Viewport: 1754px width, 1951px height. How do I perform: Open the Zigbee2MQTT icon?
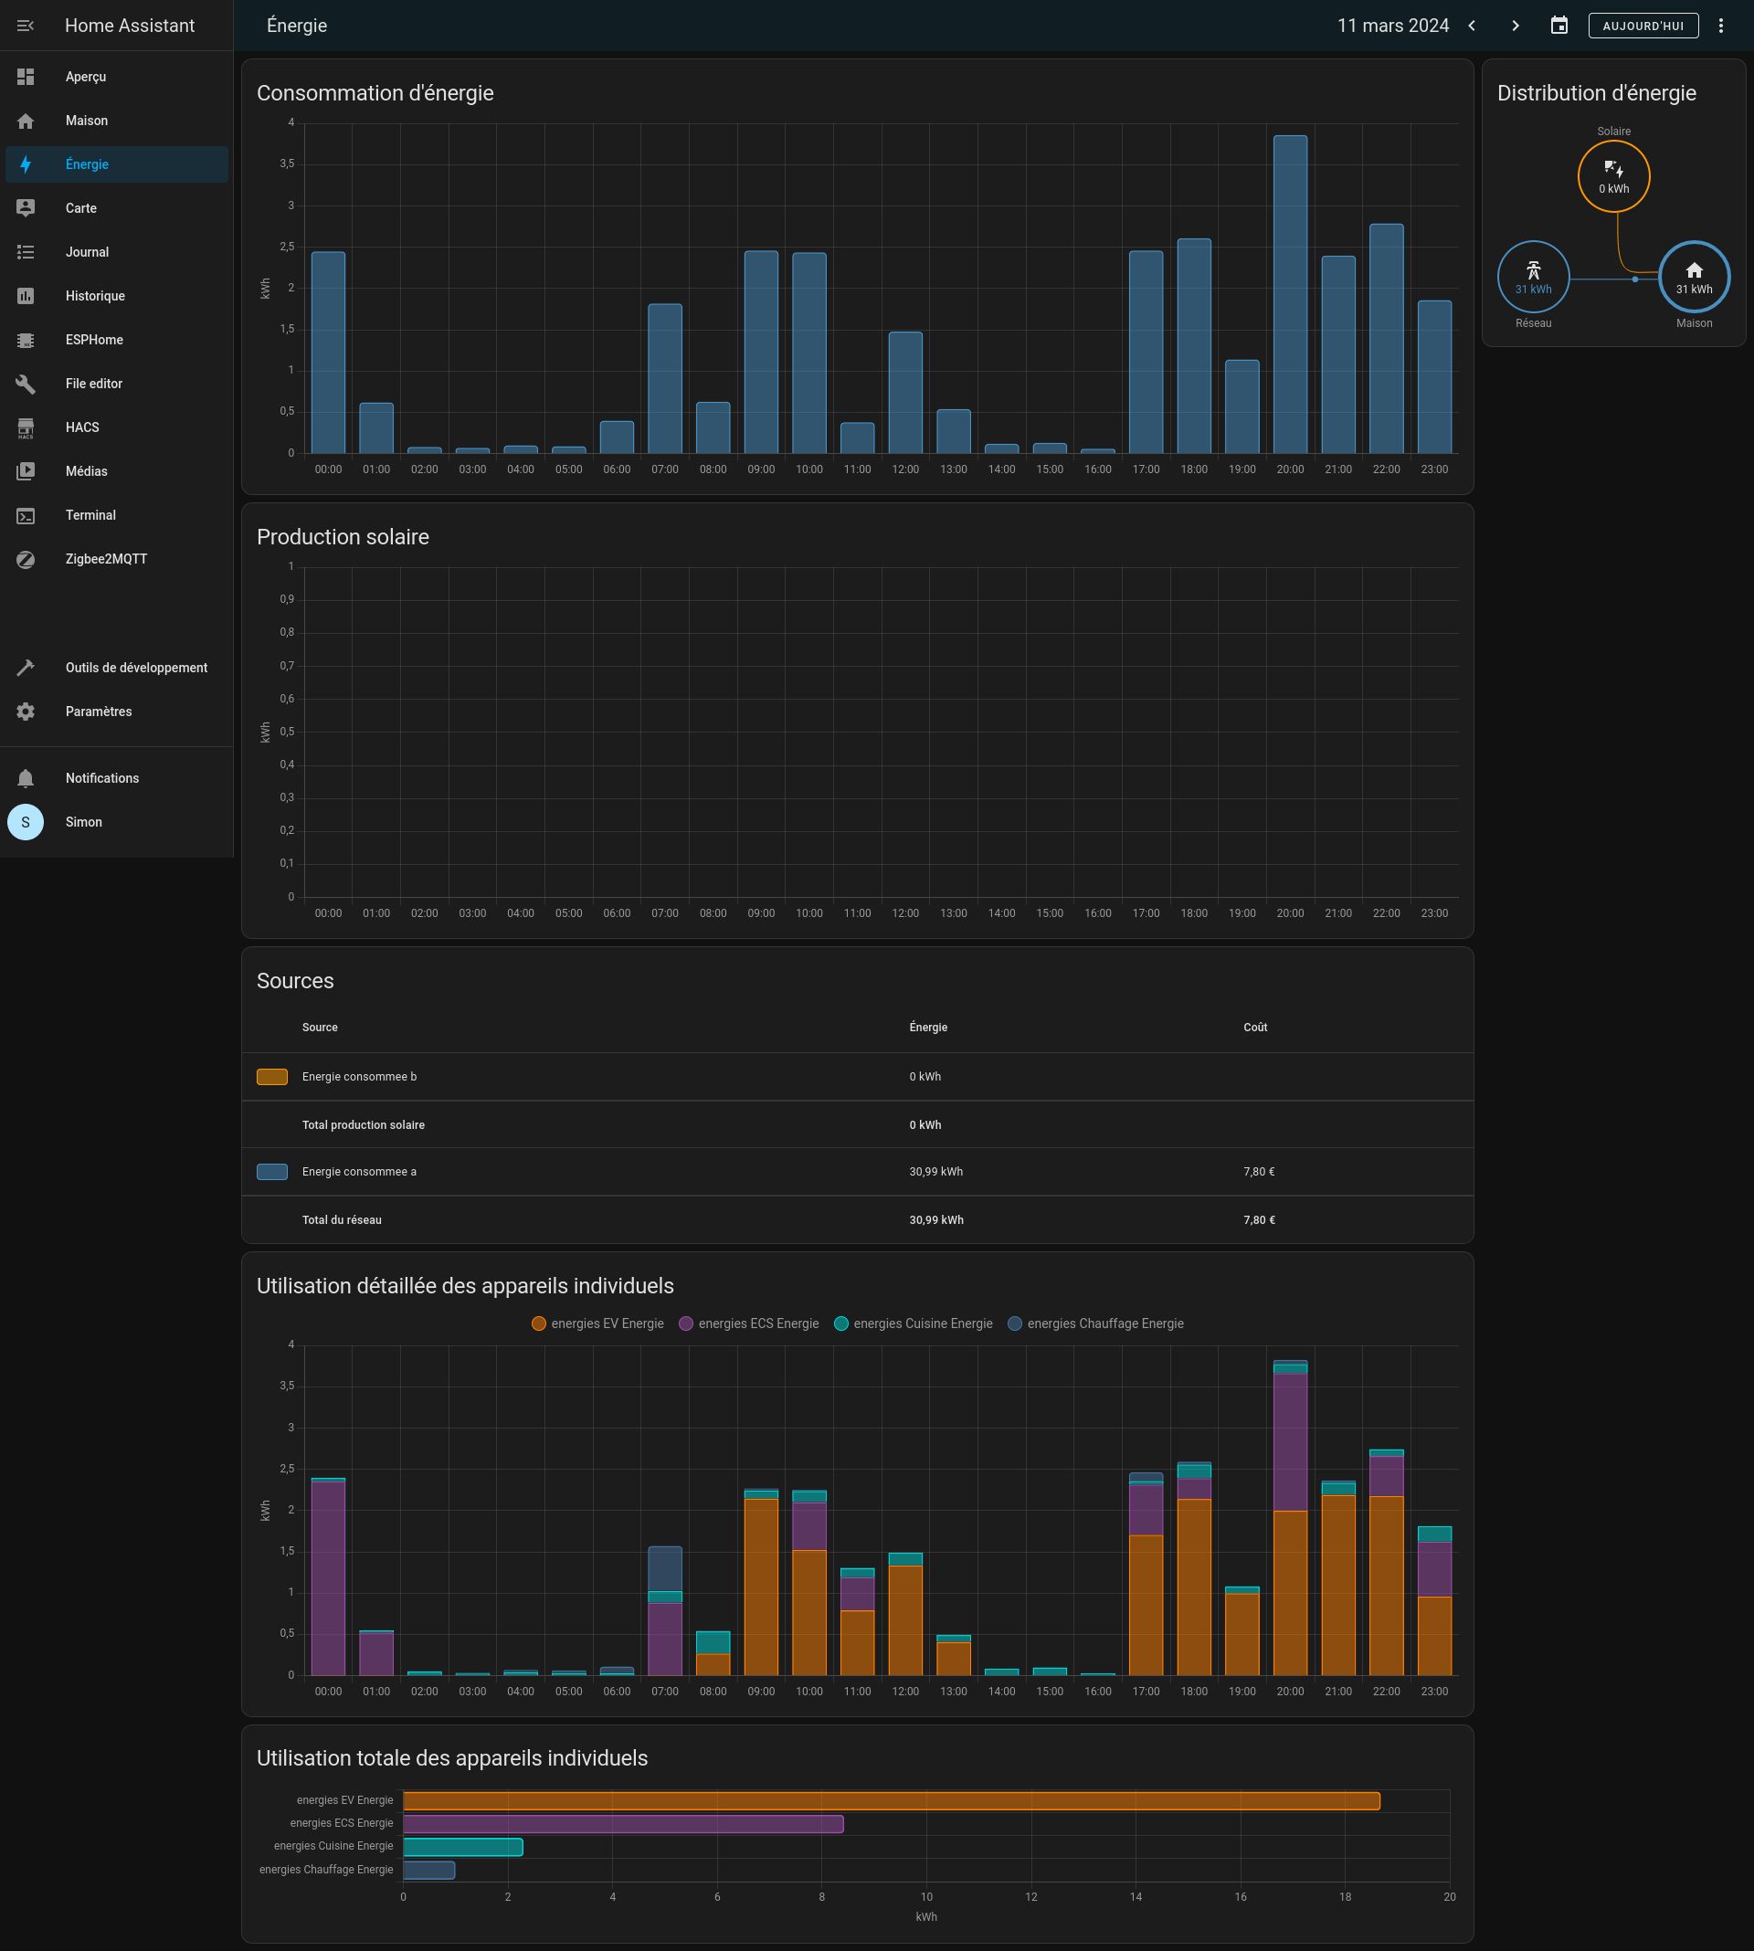(x=26, y=559)
